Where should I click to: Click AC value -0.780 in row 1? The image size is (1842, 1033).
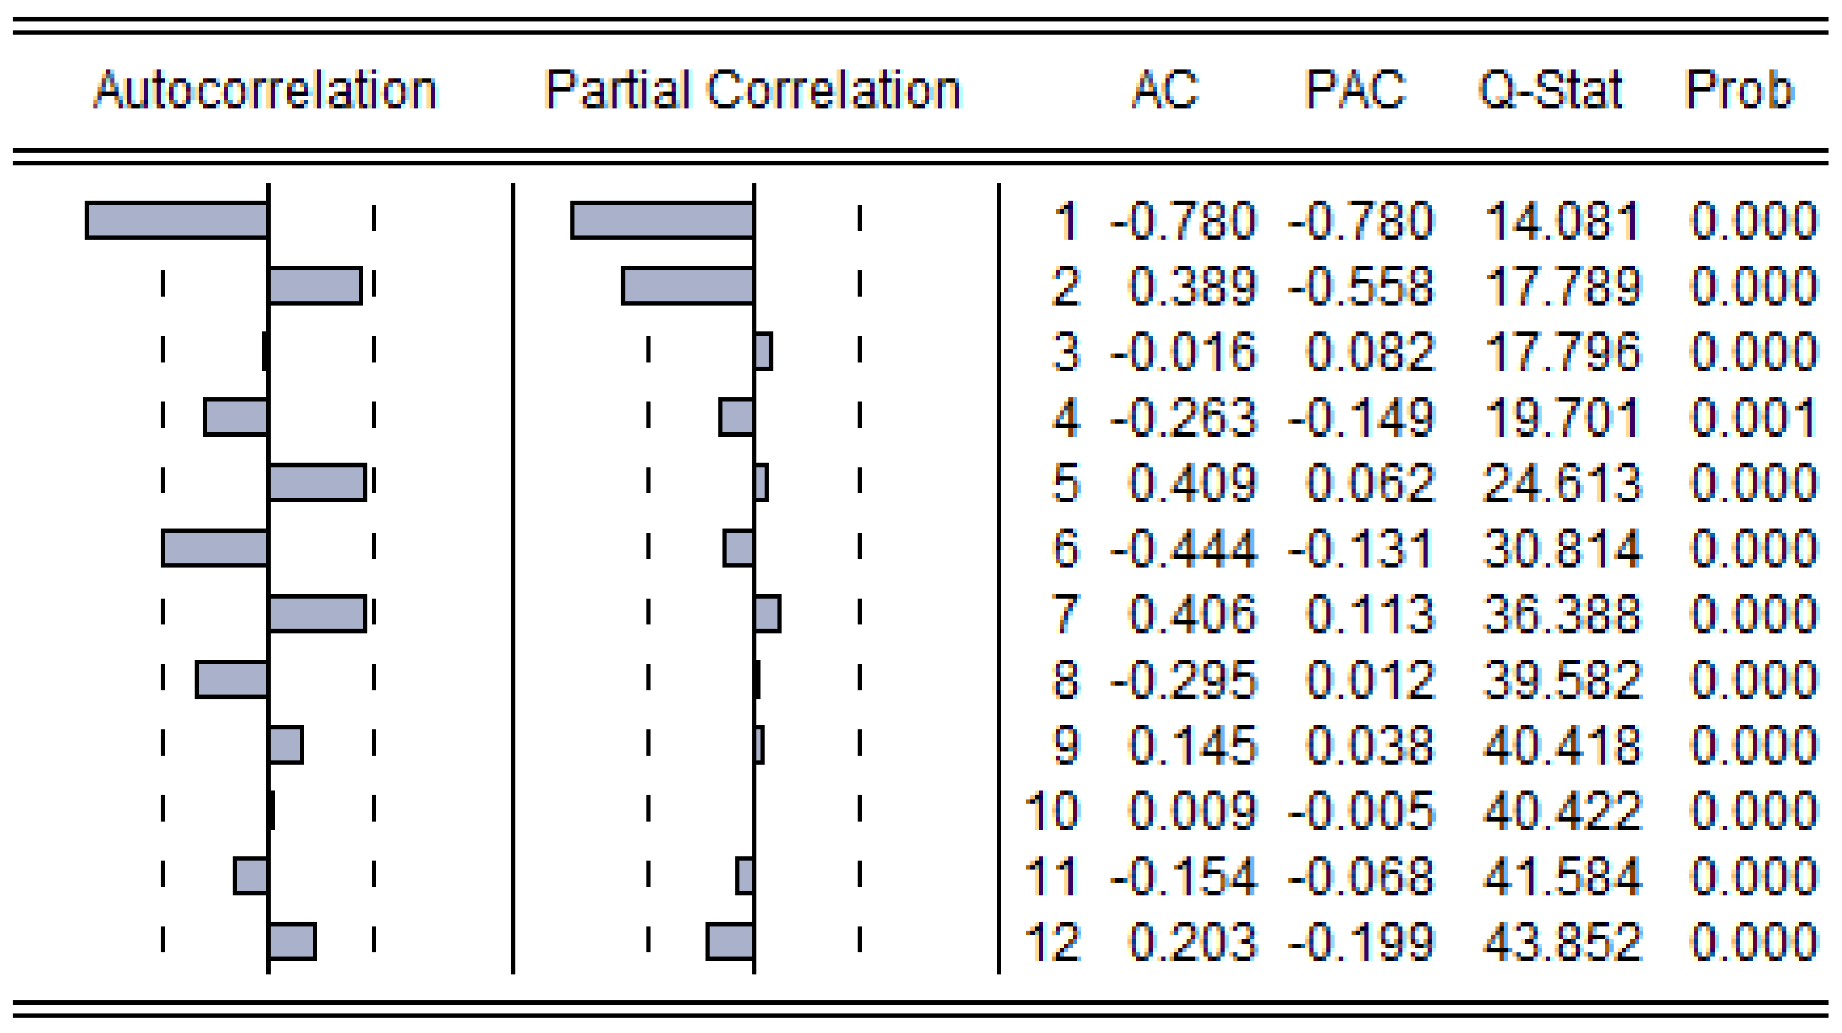click(1184, 220)
